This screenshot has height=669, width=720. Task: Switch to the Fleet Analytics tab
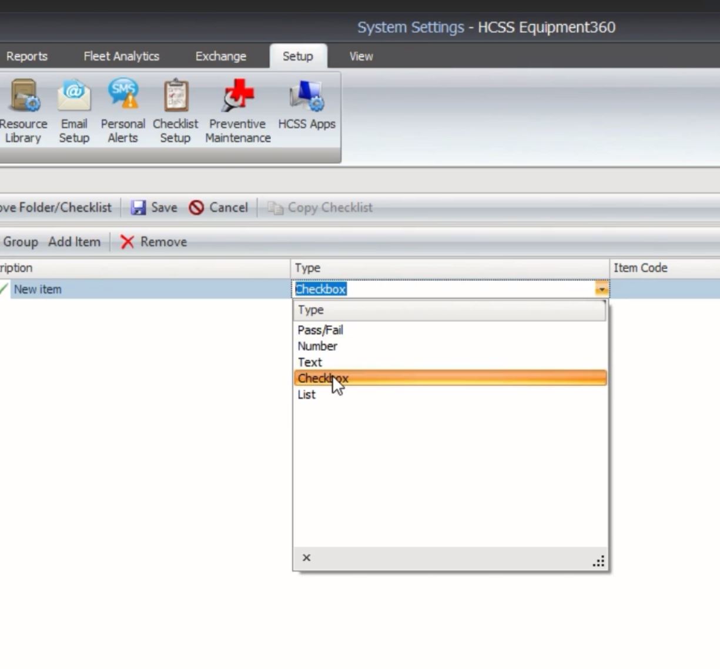(121, 56)
